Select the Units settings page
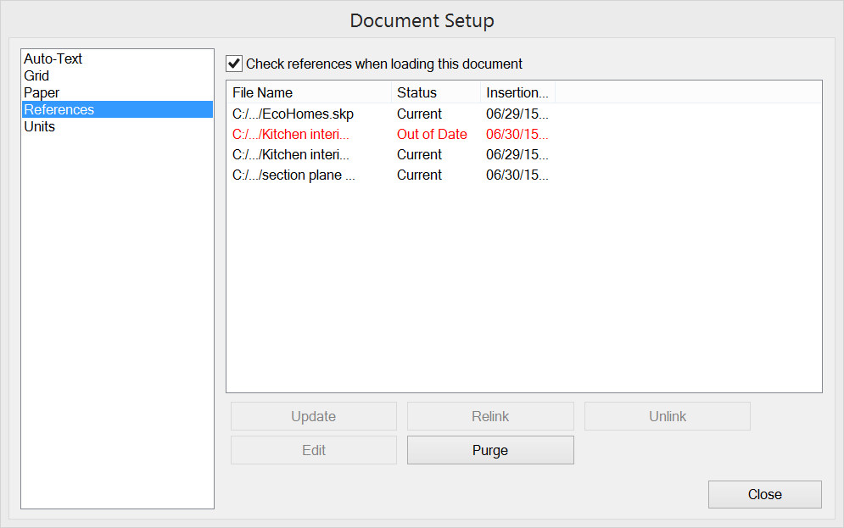844x528 pixels. 39,126
